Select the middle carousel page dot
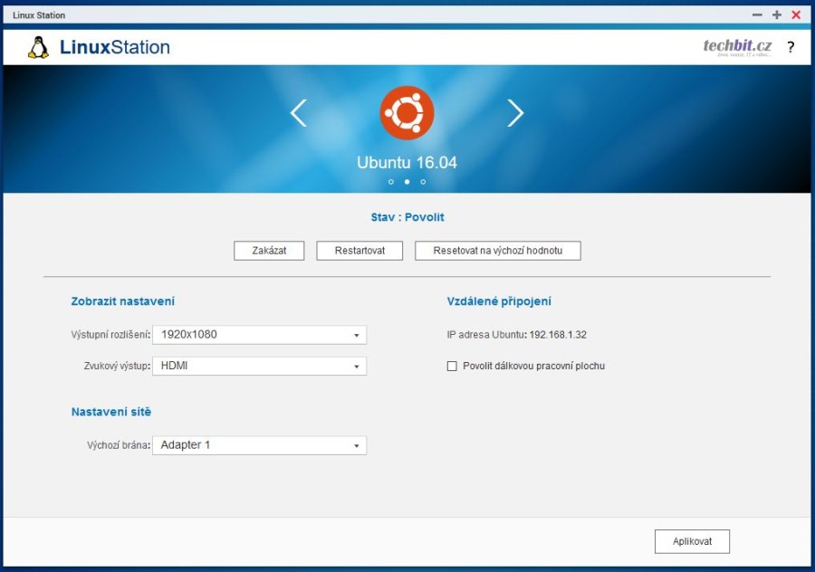This screenshot has height=572, width=815. 407,182
